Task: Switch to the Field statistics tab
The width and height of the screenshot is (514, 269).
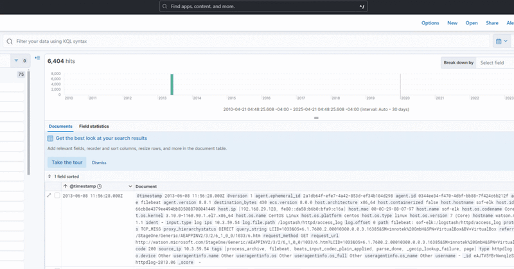Action: [94, 126]
